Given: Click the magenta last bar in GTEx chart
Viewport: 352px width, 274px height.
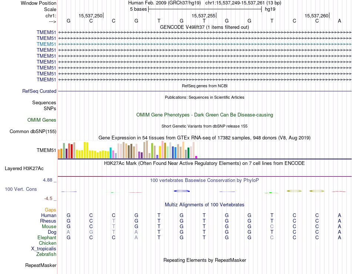Looking at the screenshot, I should point(196,157).
